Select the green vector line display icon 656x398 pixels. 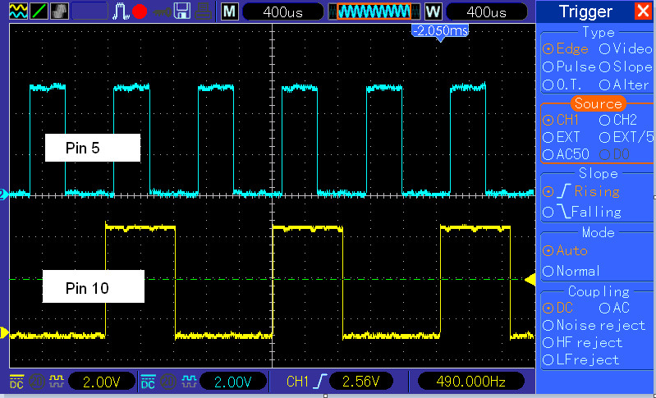39,11
